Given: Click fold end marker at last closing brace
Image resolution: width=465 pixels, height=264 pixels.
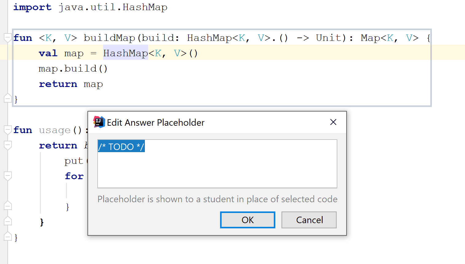Looking at the screenshot, I should coord(8,236).
